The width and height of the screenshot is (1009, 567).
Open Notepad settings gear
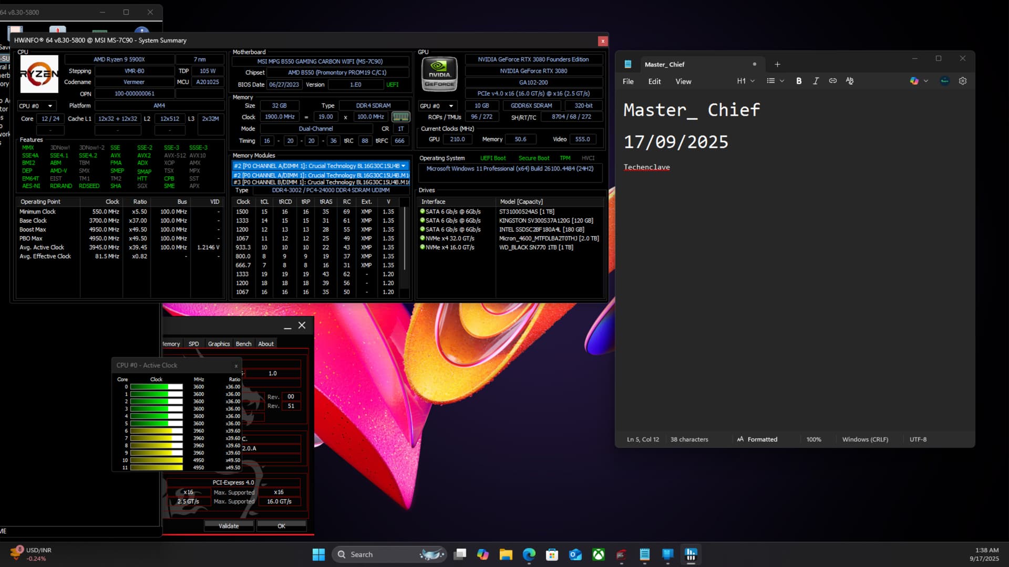point(963,81)
